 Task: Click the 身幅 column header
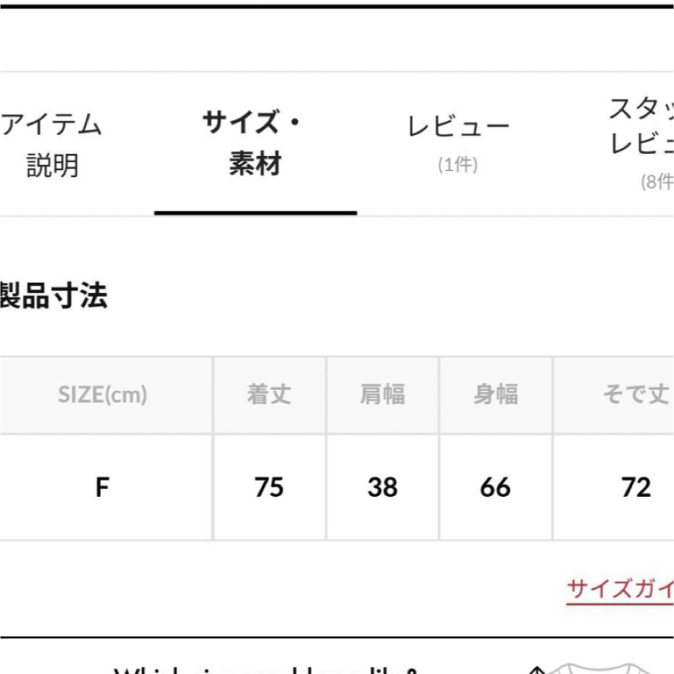pyautogui.click(x=496, y=394)
